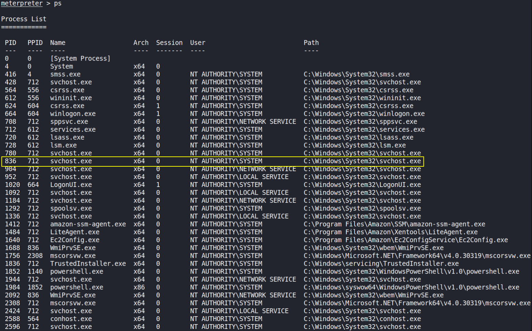
Task: Click the typed 'ps' command
Action: tap(58, 3)
